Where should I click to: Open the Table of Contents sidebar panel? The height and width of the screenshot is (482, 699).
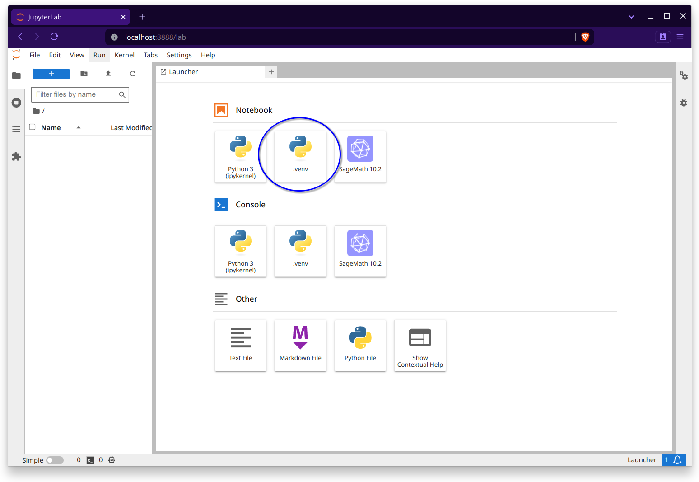[x=16, y=130]
